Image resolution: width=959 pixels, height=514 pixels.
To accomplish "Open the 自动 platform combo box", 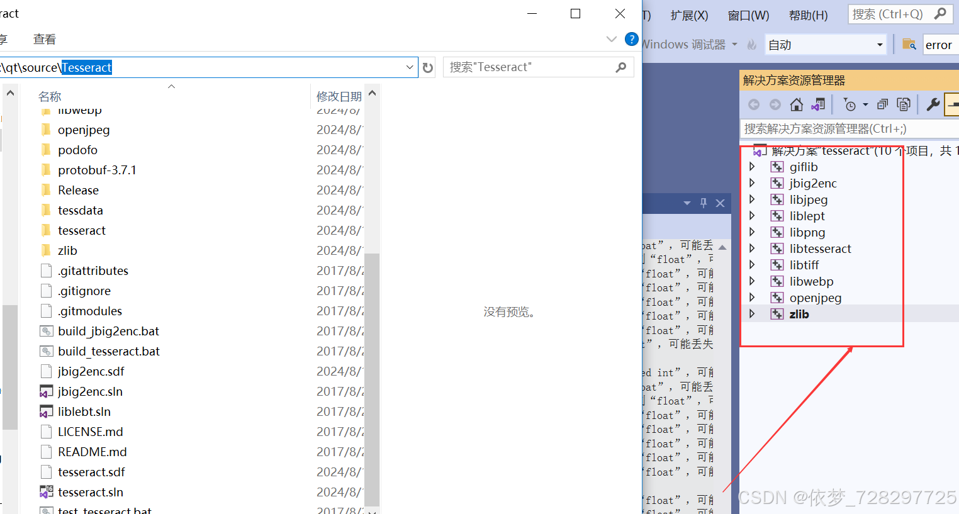I will pos(826,45).
